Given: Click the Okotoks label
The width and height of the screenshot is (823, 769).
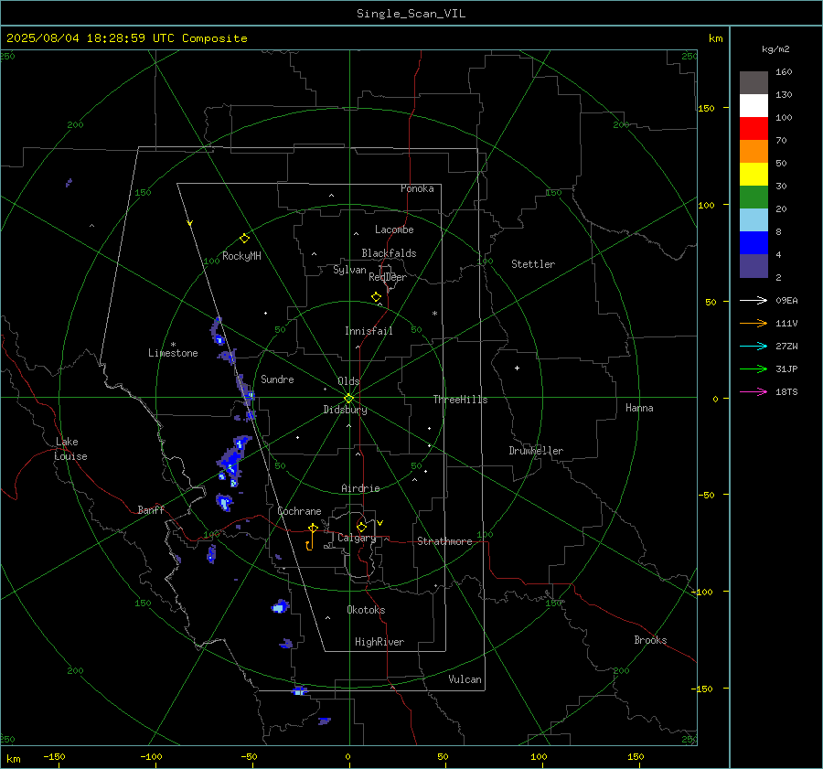Looking at the screenshot, I should tap(366, 610).
